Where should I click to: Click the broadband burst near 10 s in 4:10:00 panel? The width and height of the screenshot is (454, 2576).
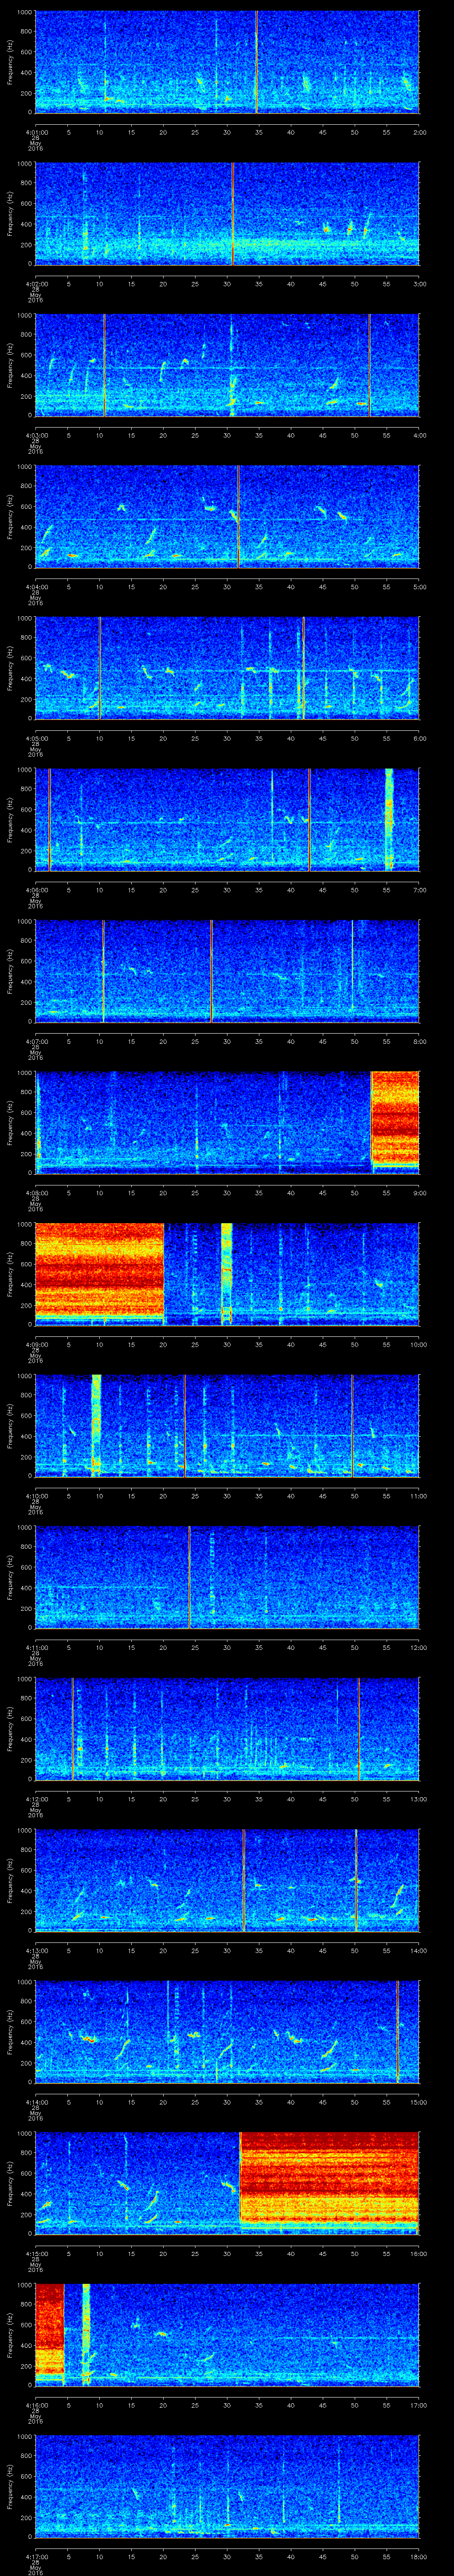tap(97, 1425)
